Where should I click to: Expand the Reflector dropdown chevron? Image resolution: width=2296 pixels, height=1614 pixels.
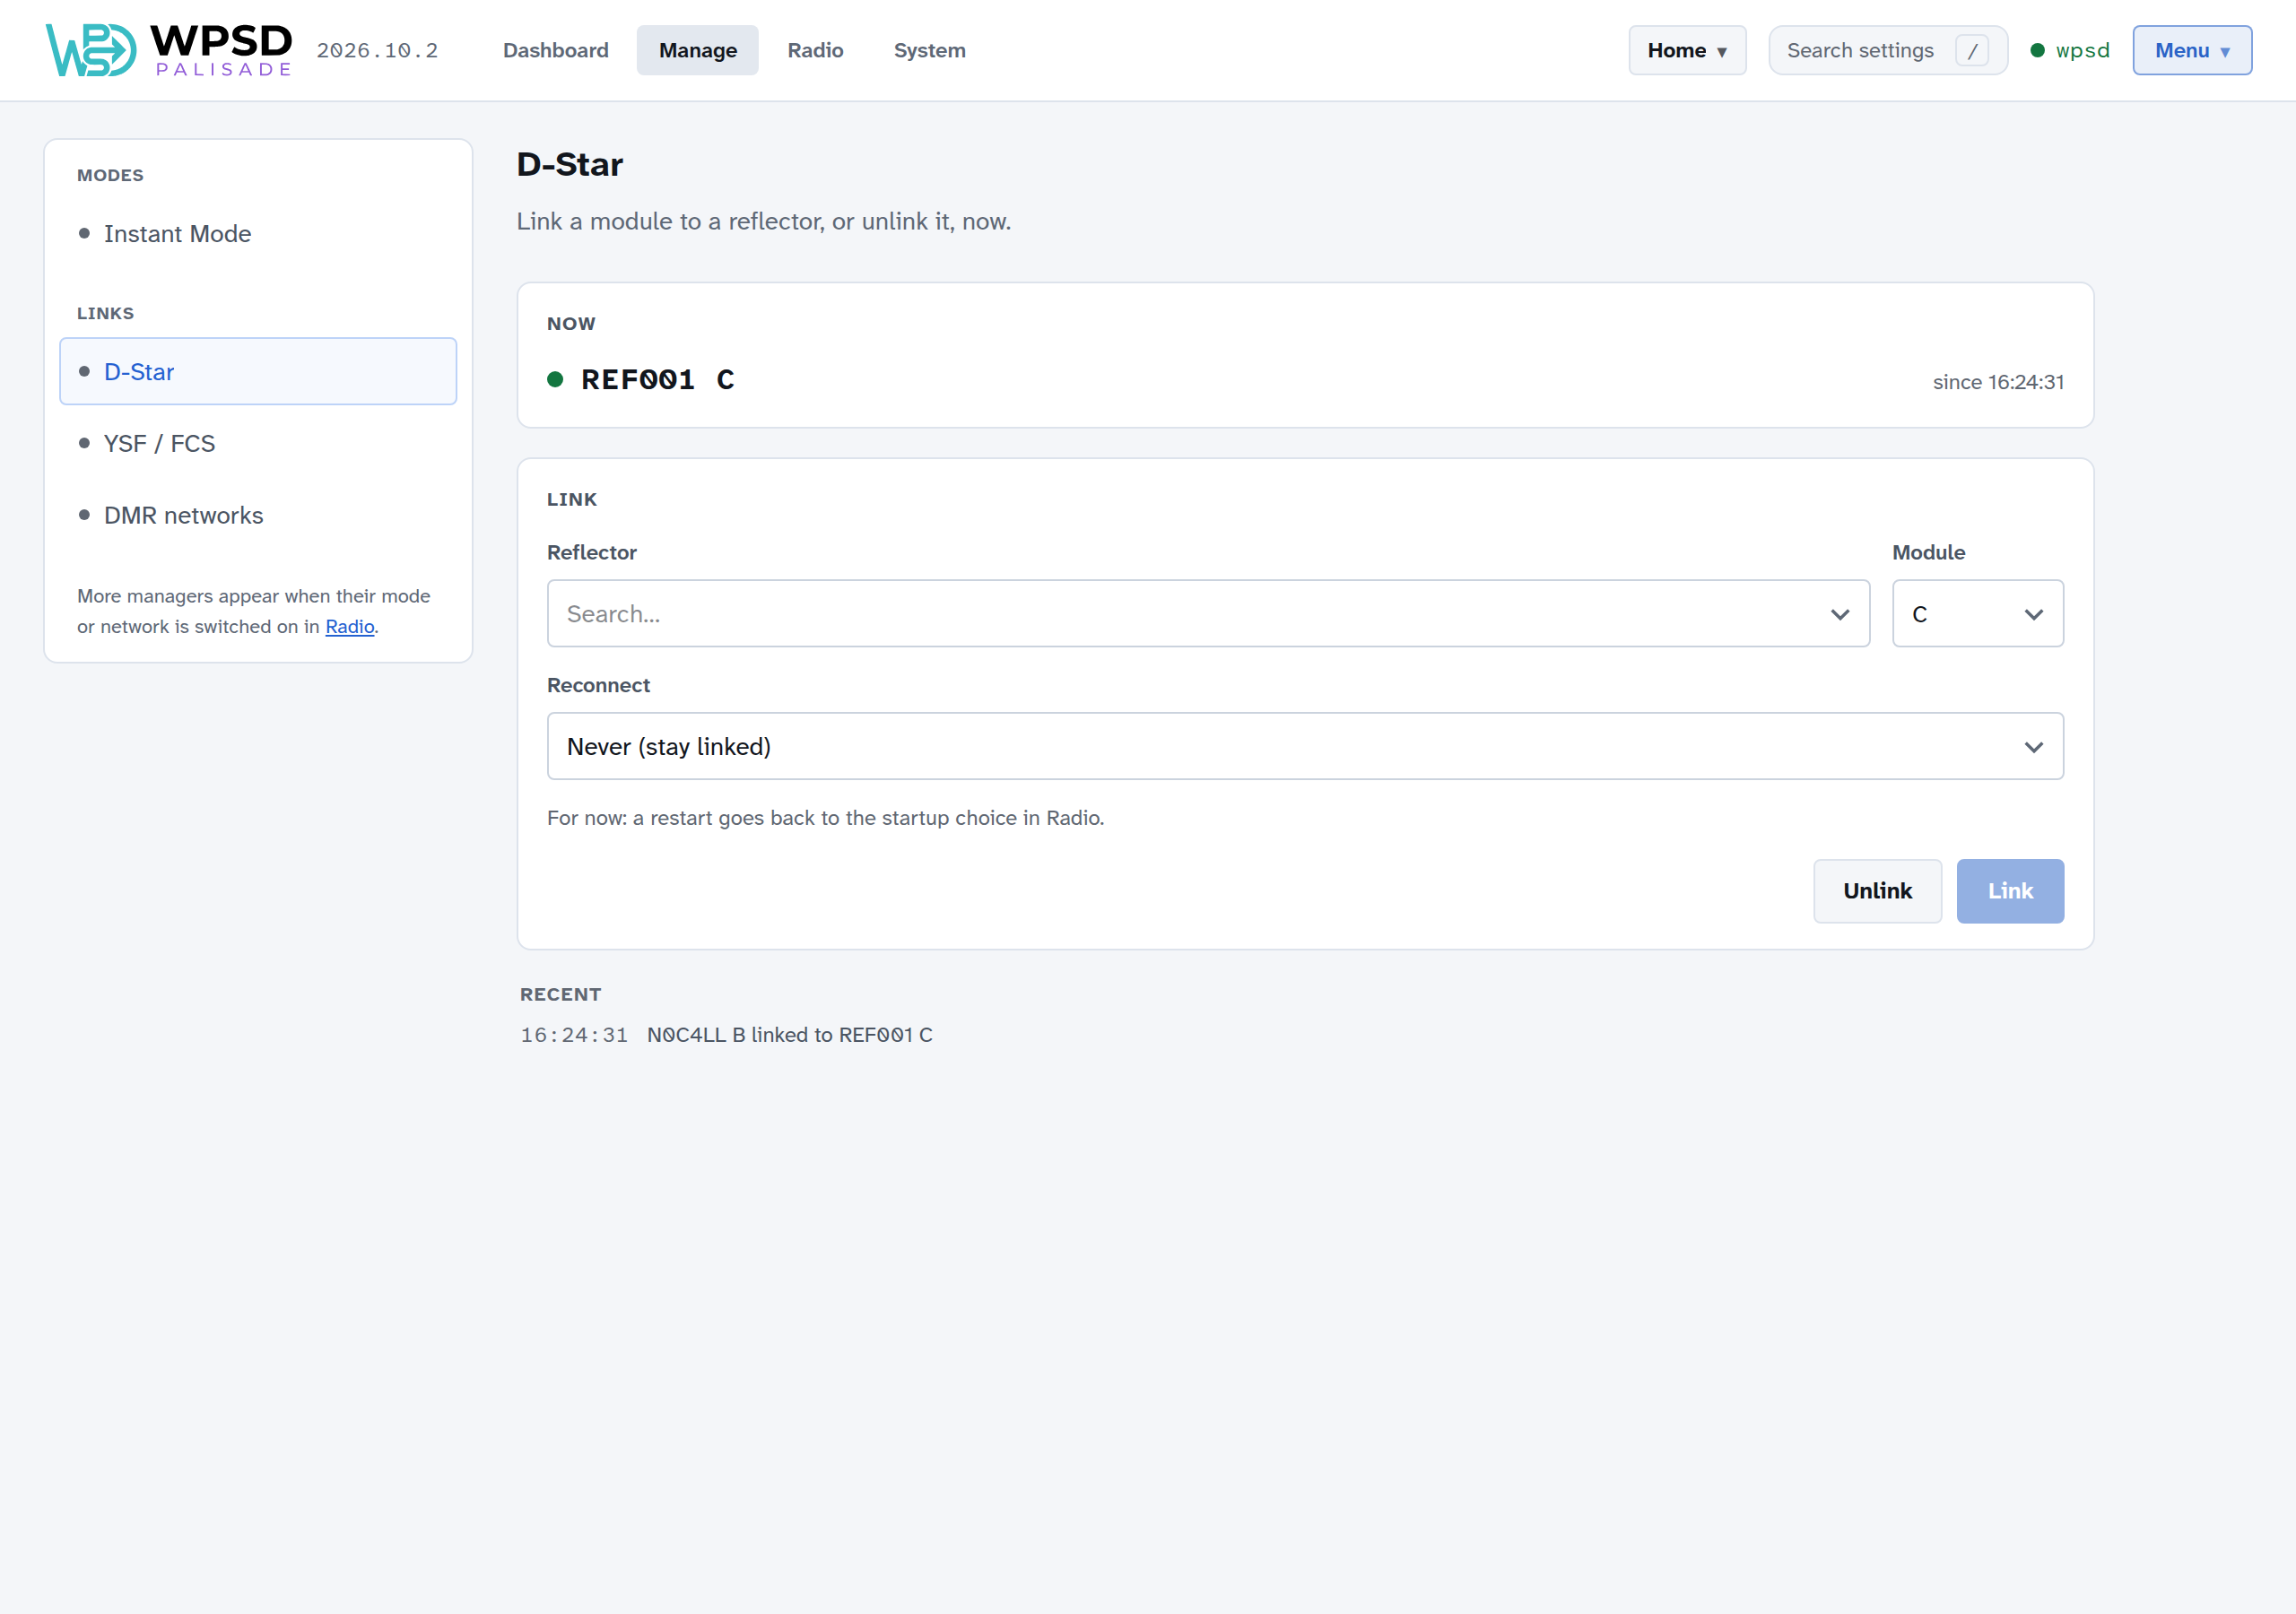tap(1839, 614)
